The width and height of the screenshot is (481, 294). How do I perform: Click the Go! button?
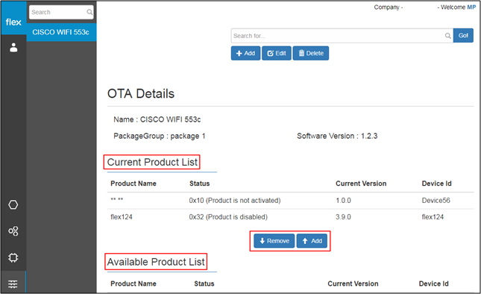click(463, 36)
